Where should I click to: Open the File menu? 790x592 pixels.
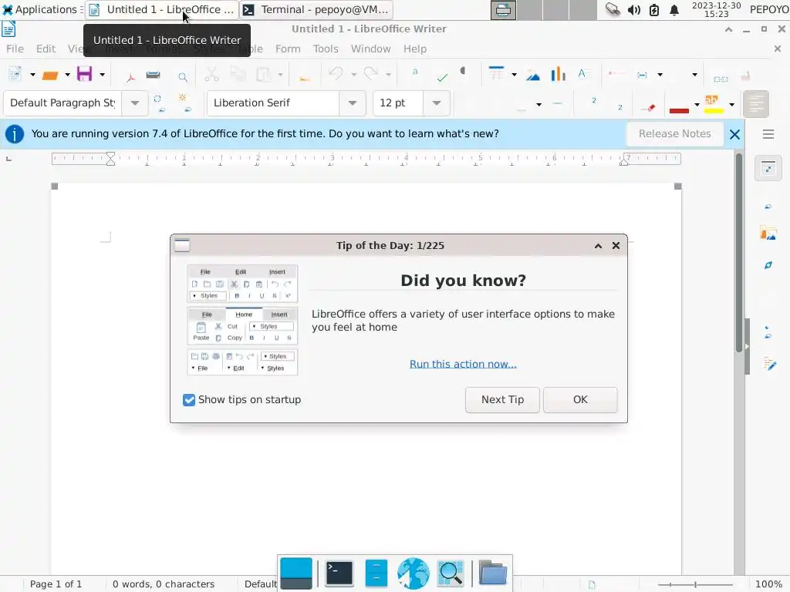15,49
